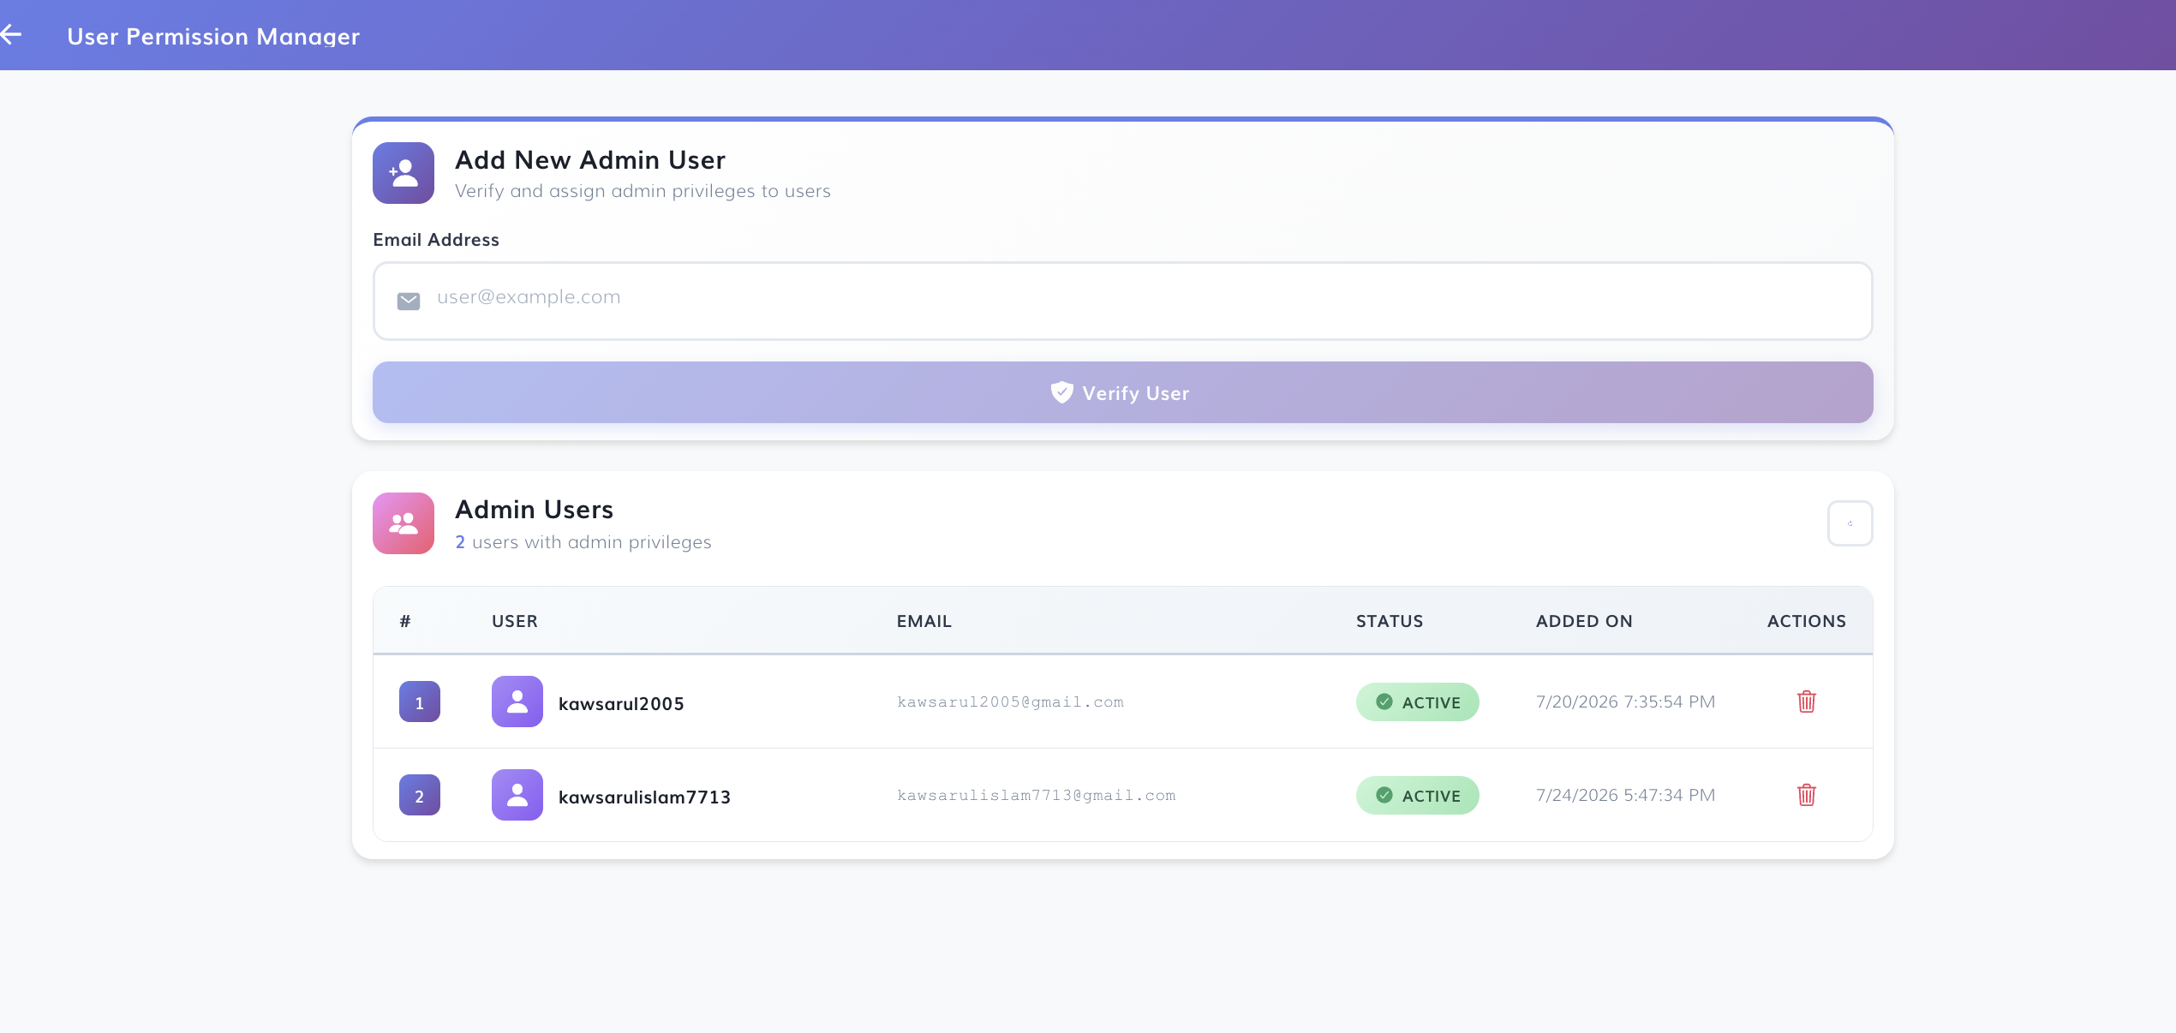Click the ACTIVE status badge for kawsarulislam7713

(1418, 795)
